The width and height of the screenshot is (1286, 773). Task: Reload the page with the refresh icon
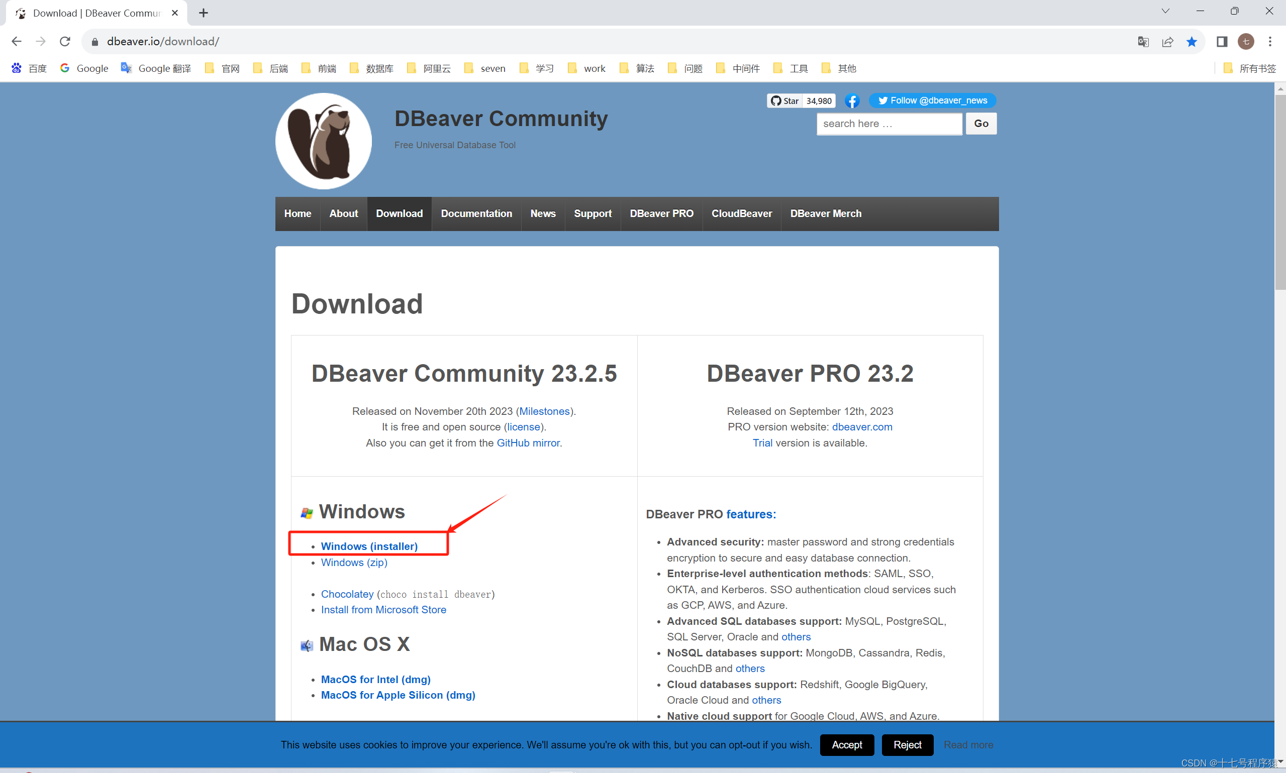[x=65, y=42]
